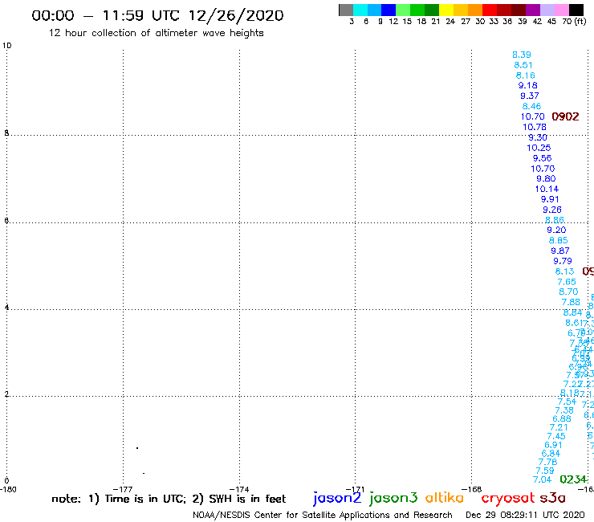Image resolution: width=594 pixels, height=522 pixels.
Task: Click the wave height value '9.37'
Action: [x=530, y=96]
